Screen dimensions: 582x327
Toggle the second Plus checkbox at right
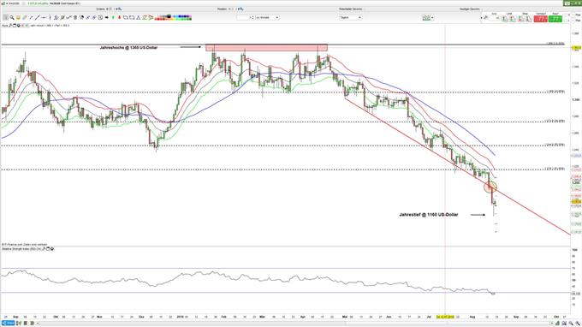tap(573, 21)
